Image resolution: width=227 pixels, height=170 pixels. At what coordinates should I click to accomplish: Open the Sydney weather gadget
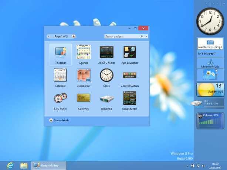(x=210, y=90)
